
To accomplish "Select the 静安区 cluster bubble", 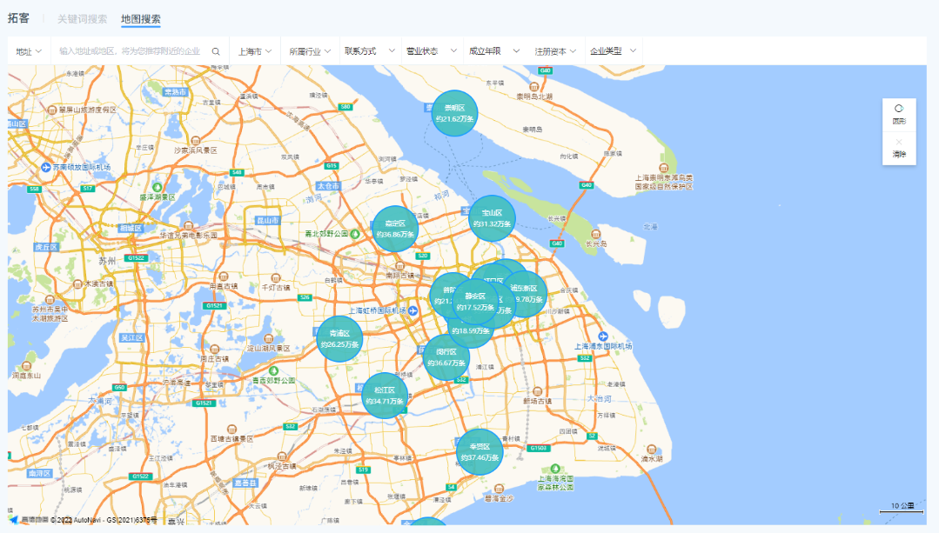I will tap(475, 302).
